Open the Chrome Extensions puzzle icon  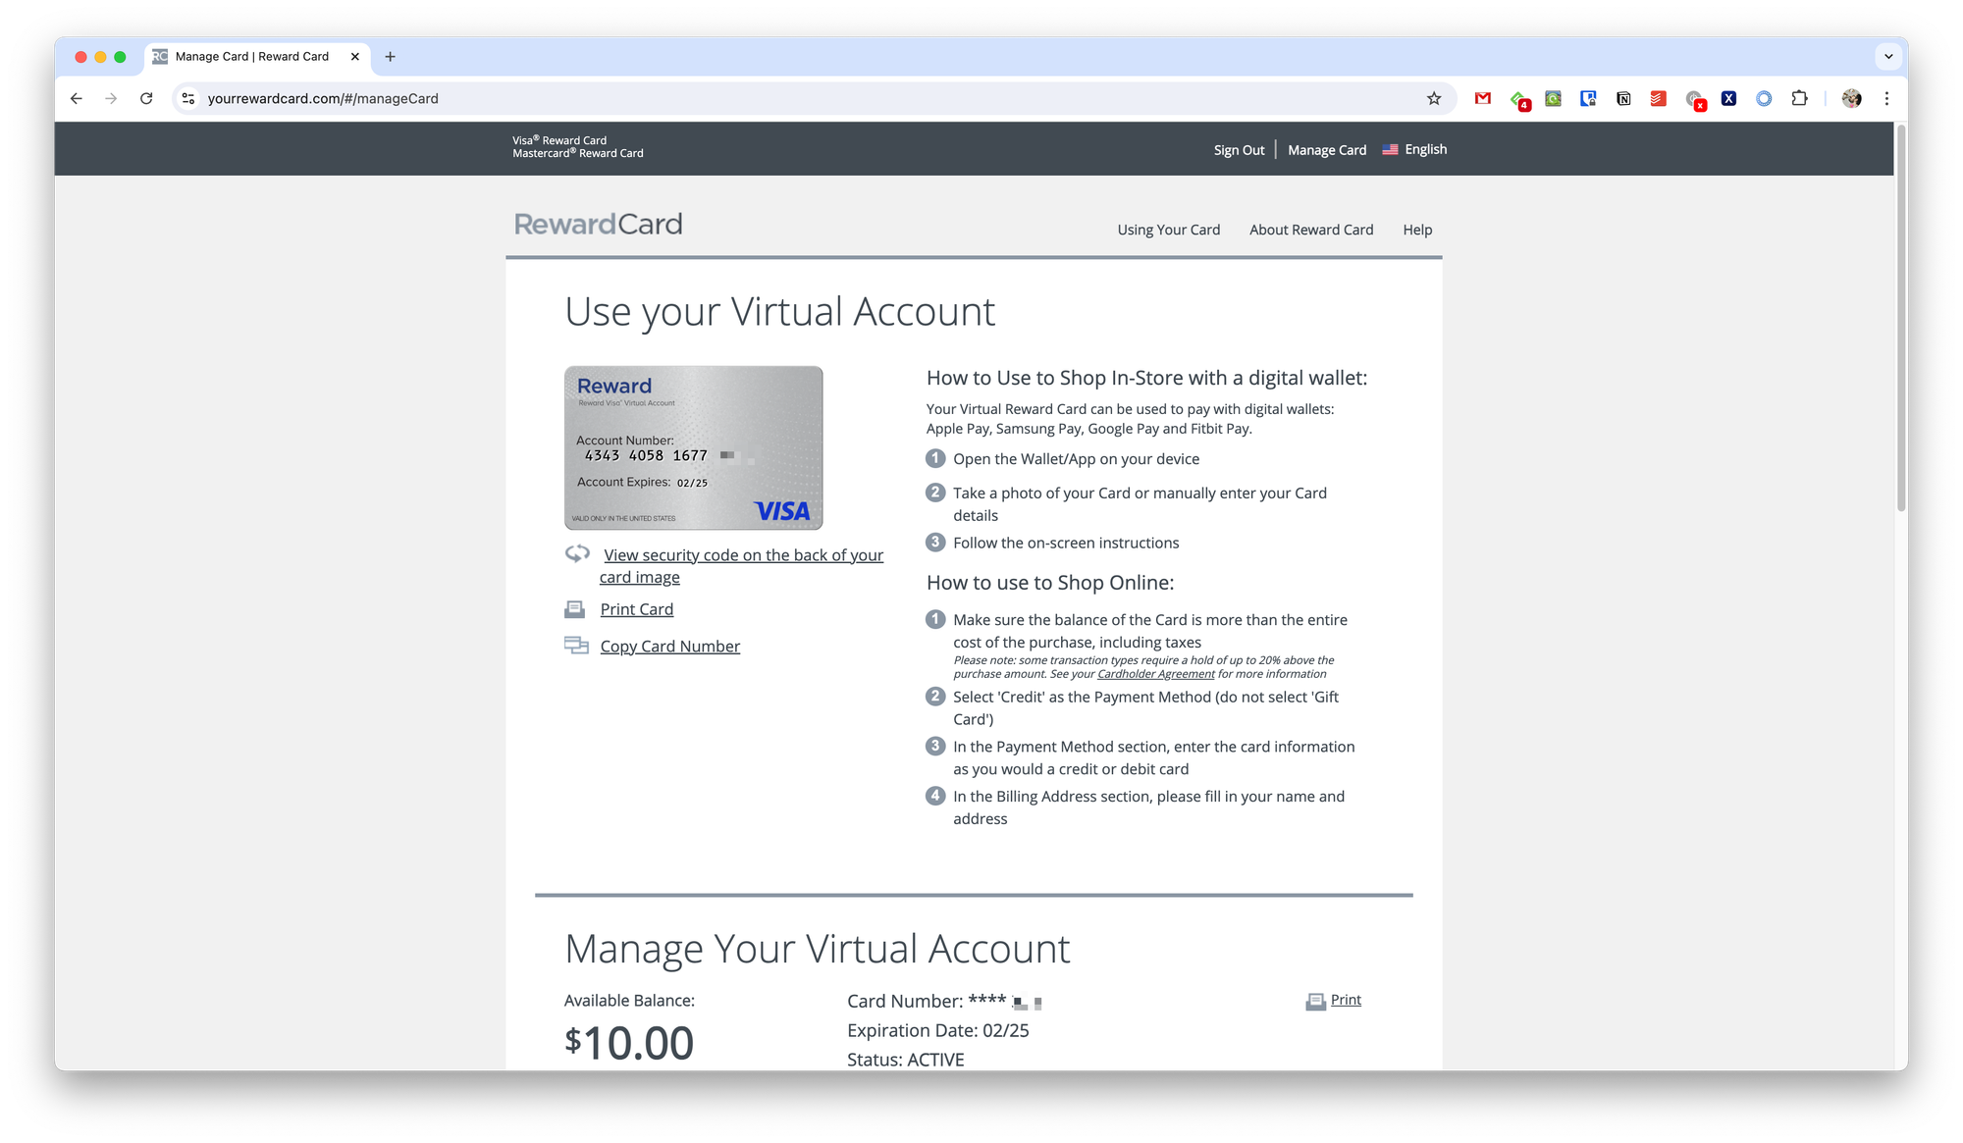pos(1799,98)
